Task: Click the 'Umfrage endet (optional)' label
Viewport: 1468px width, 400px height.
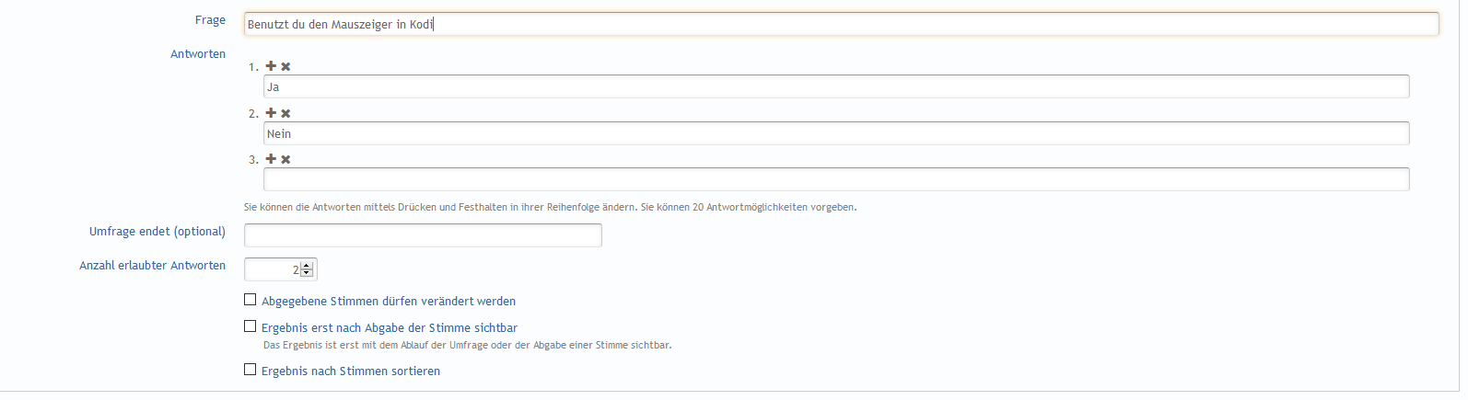Action: click(157, 232)
